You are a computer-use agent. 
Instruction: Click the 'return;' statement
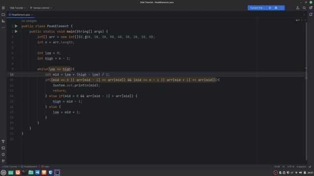coord(60,91)
